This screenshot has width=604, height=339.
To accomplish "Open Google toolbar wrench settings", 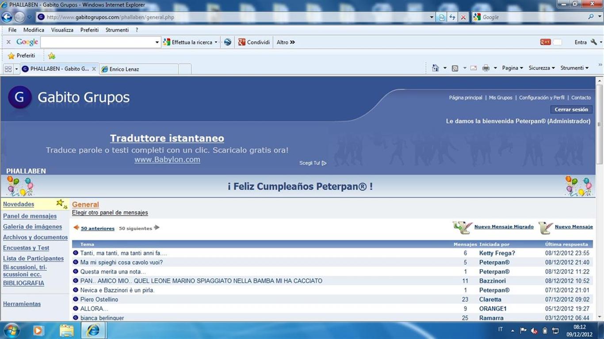I will (594, 42).
